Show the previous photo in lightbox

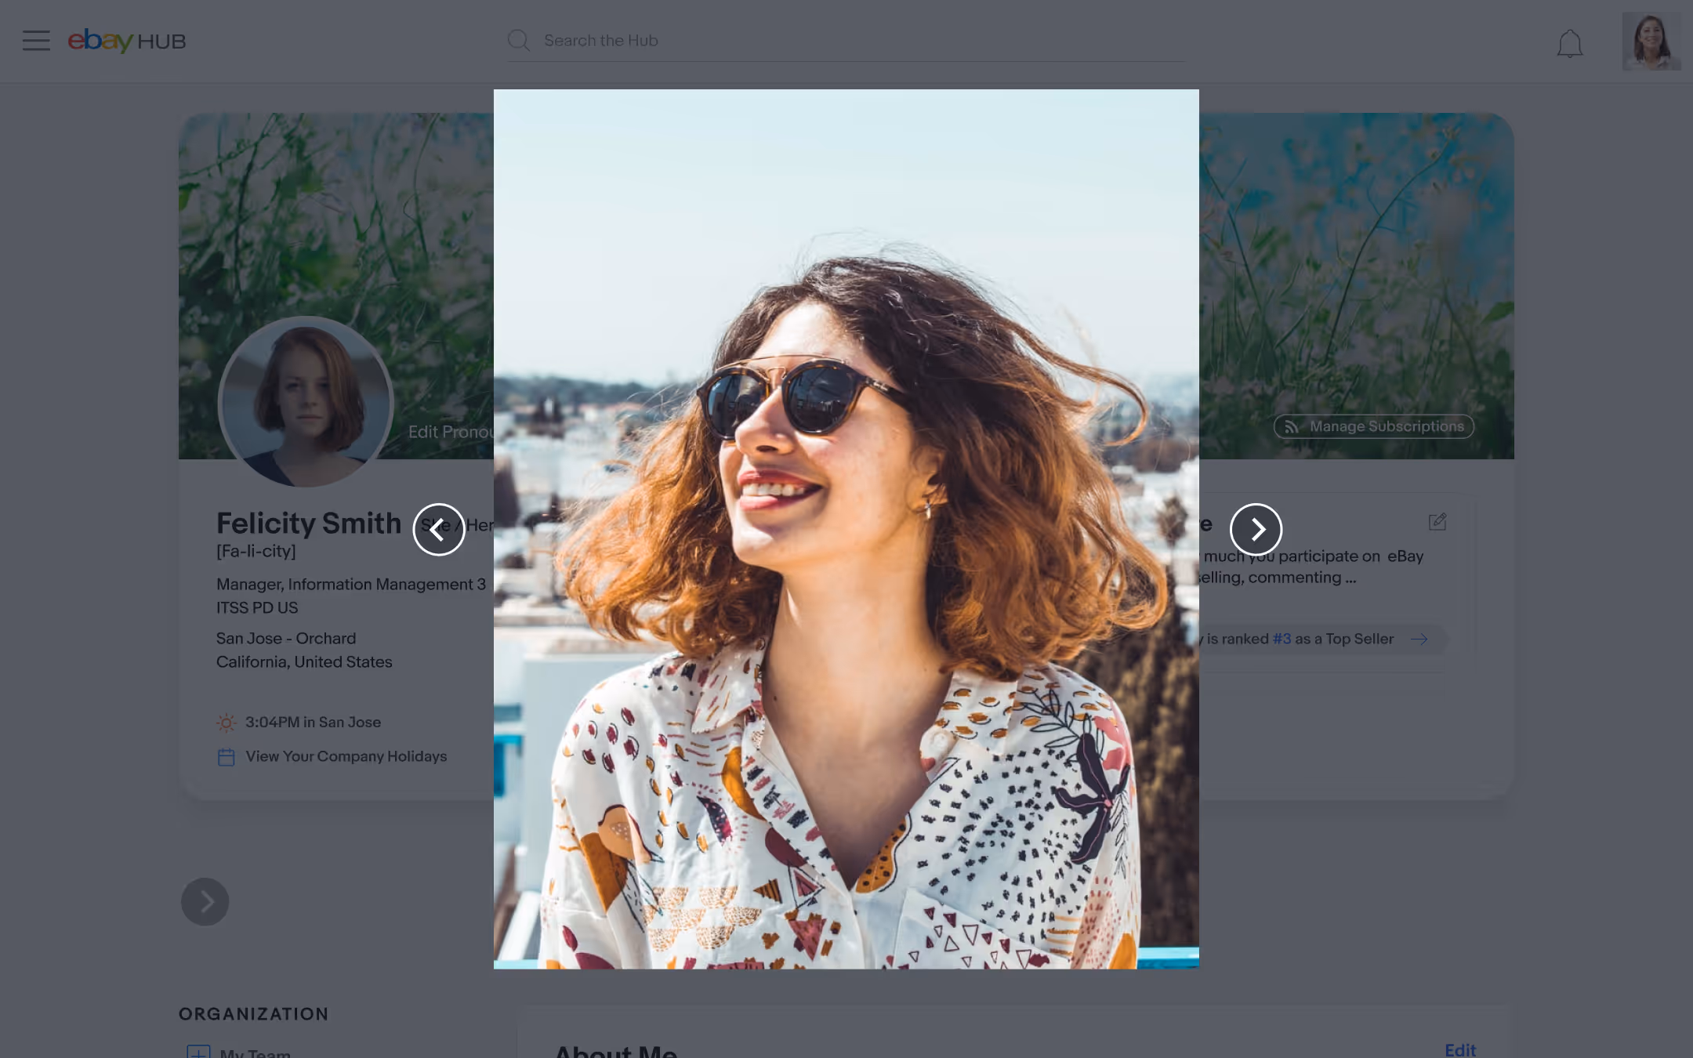(439, 530)
